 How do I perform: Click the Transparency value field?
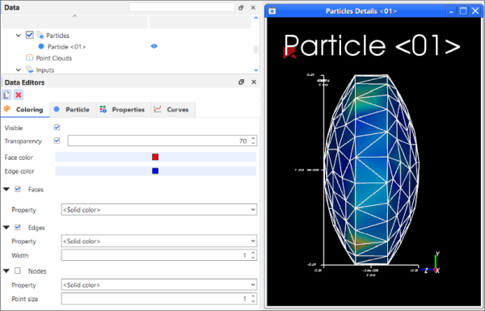click(159, 141)
